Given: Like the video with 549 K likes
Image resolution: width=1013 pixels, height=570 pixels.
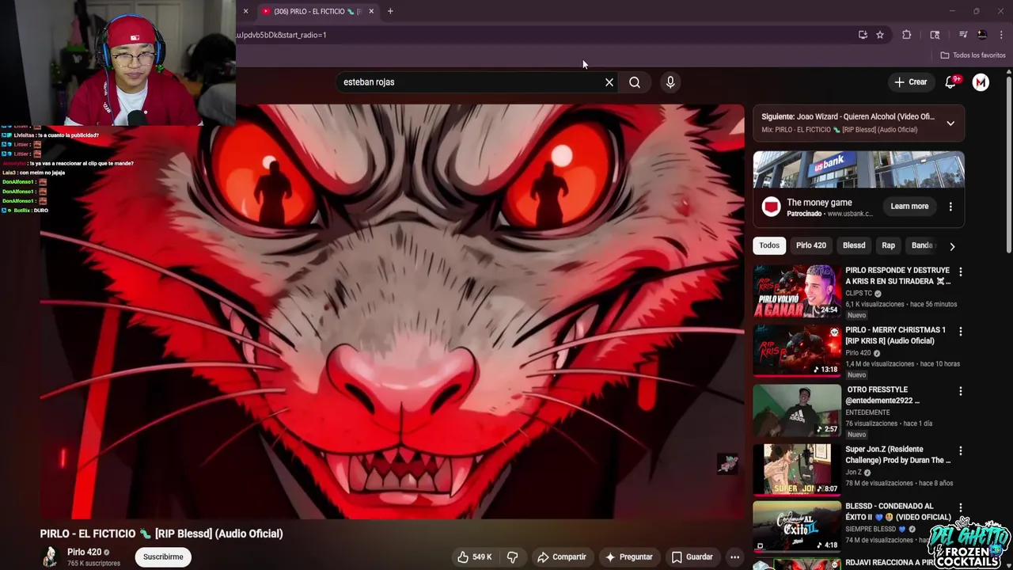Looking at the screenshot, I should click(476, 557).
